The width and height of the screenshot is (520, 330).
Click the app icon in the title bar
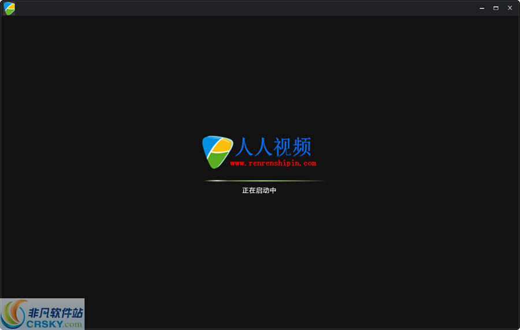9,8
